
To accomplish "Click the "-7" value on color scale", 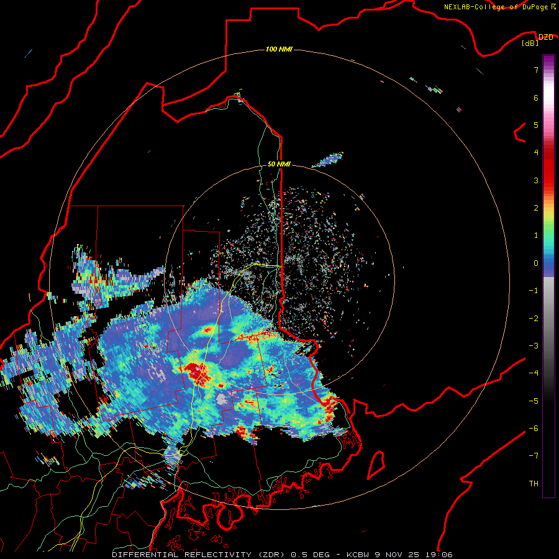I will [534, 456].
